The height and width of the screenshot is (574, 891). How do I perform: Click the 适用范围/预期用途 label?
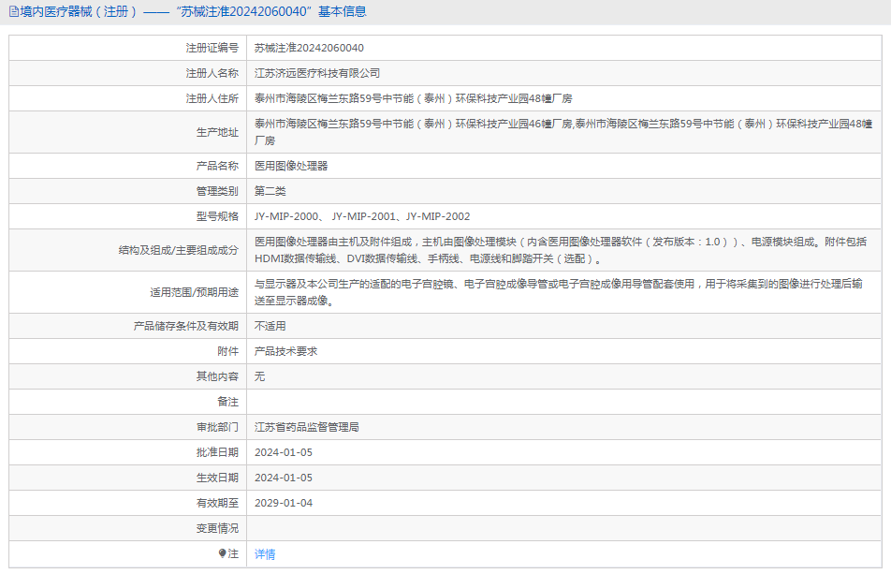point(195,292)
